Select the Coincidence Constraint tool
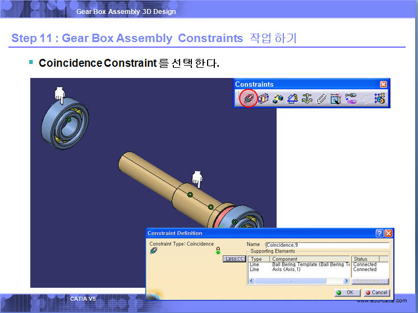The width and height of the screenshot is (418, 313). coord(248,99)
